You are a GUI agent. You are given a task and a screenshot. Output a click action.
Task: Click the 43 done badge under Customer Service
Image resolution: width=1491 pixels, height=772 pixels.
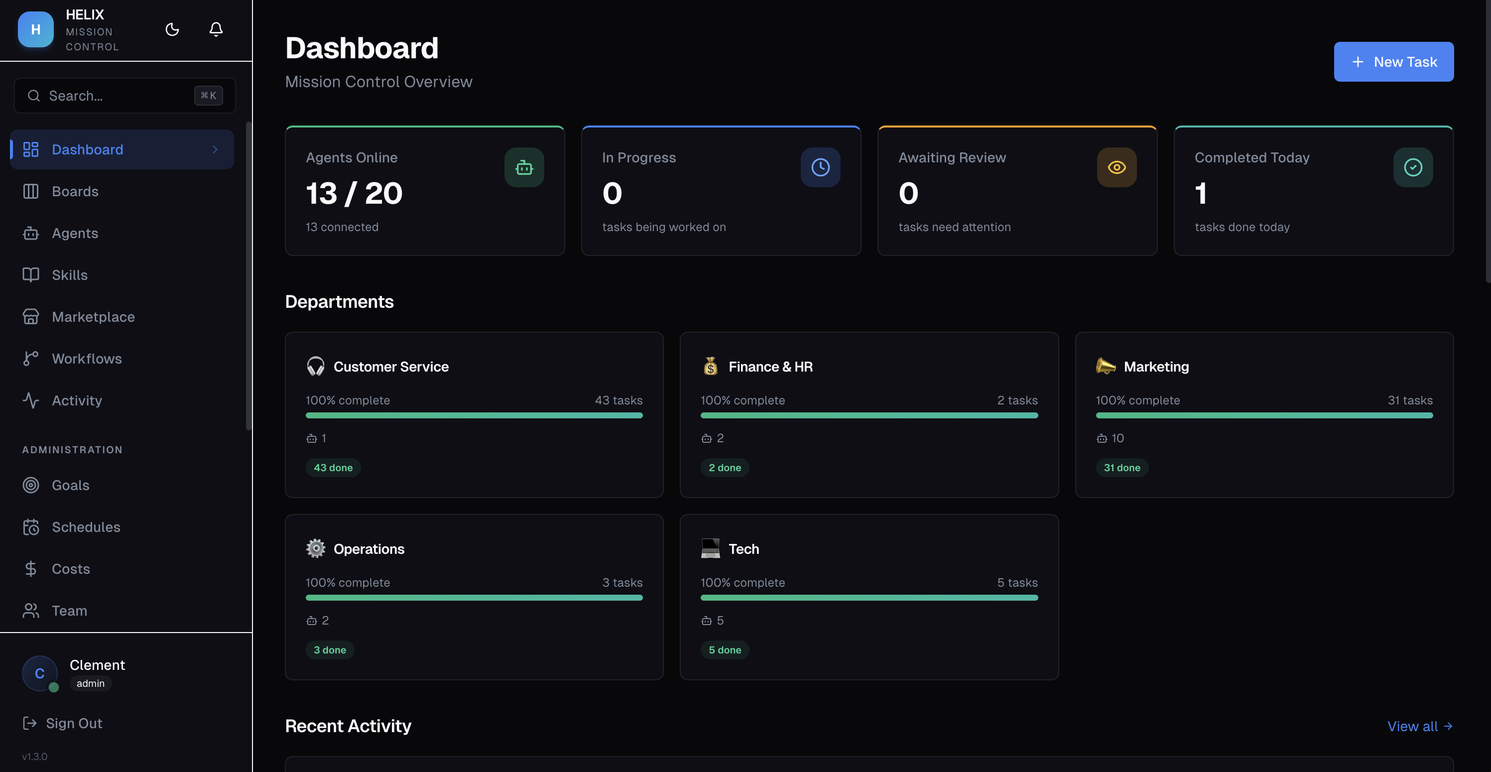333,468
